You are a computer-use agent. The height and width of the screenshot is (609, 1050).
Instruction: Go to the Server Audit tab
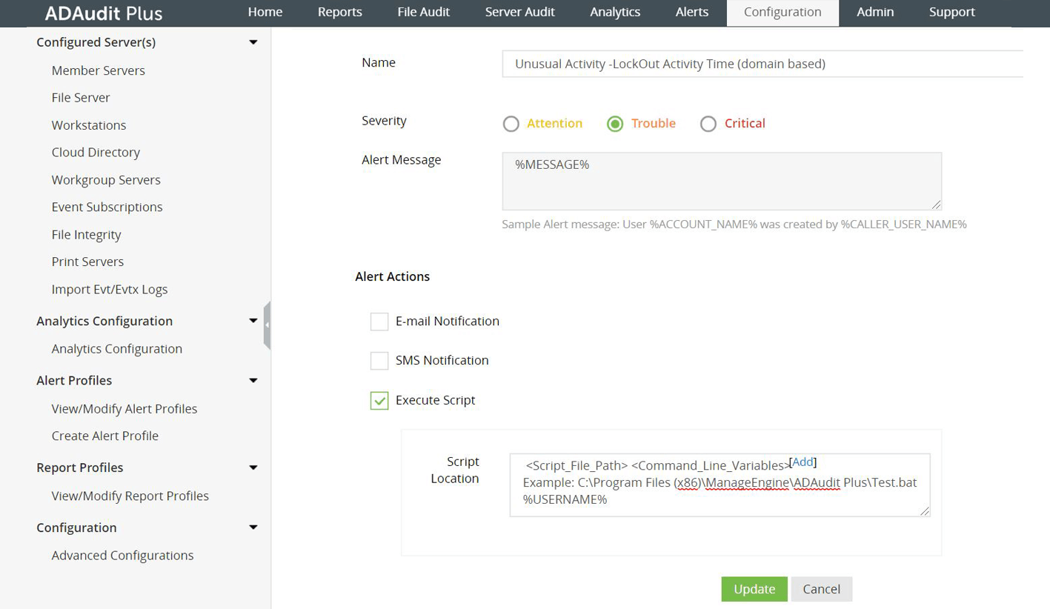(519, 12)
